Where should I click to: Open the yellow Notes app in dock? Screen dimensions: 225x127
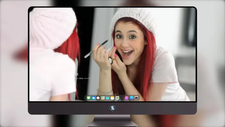pos(113,98)
